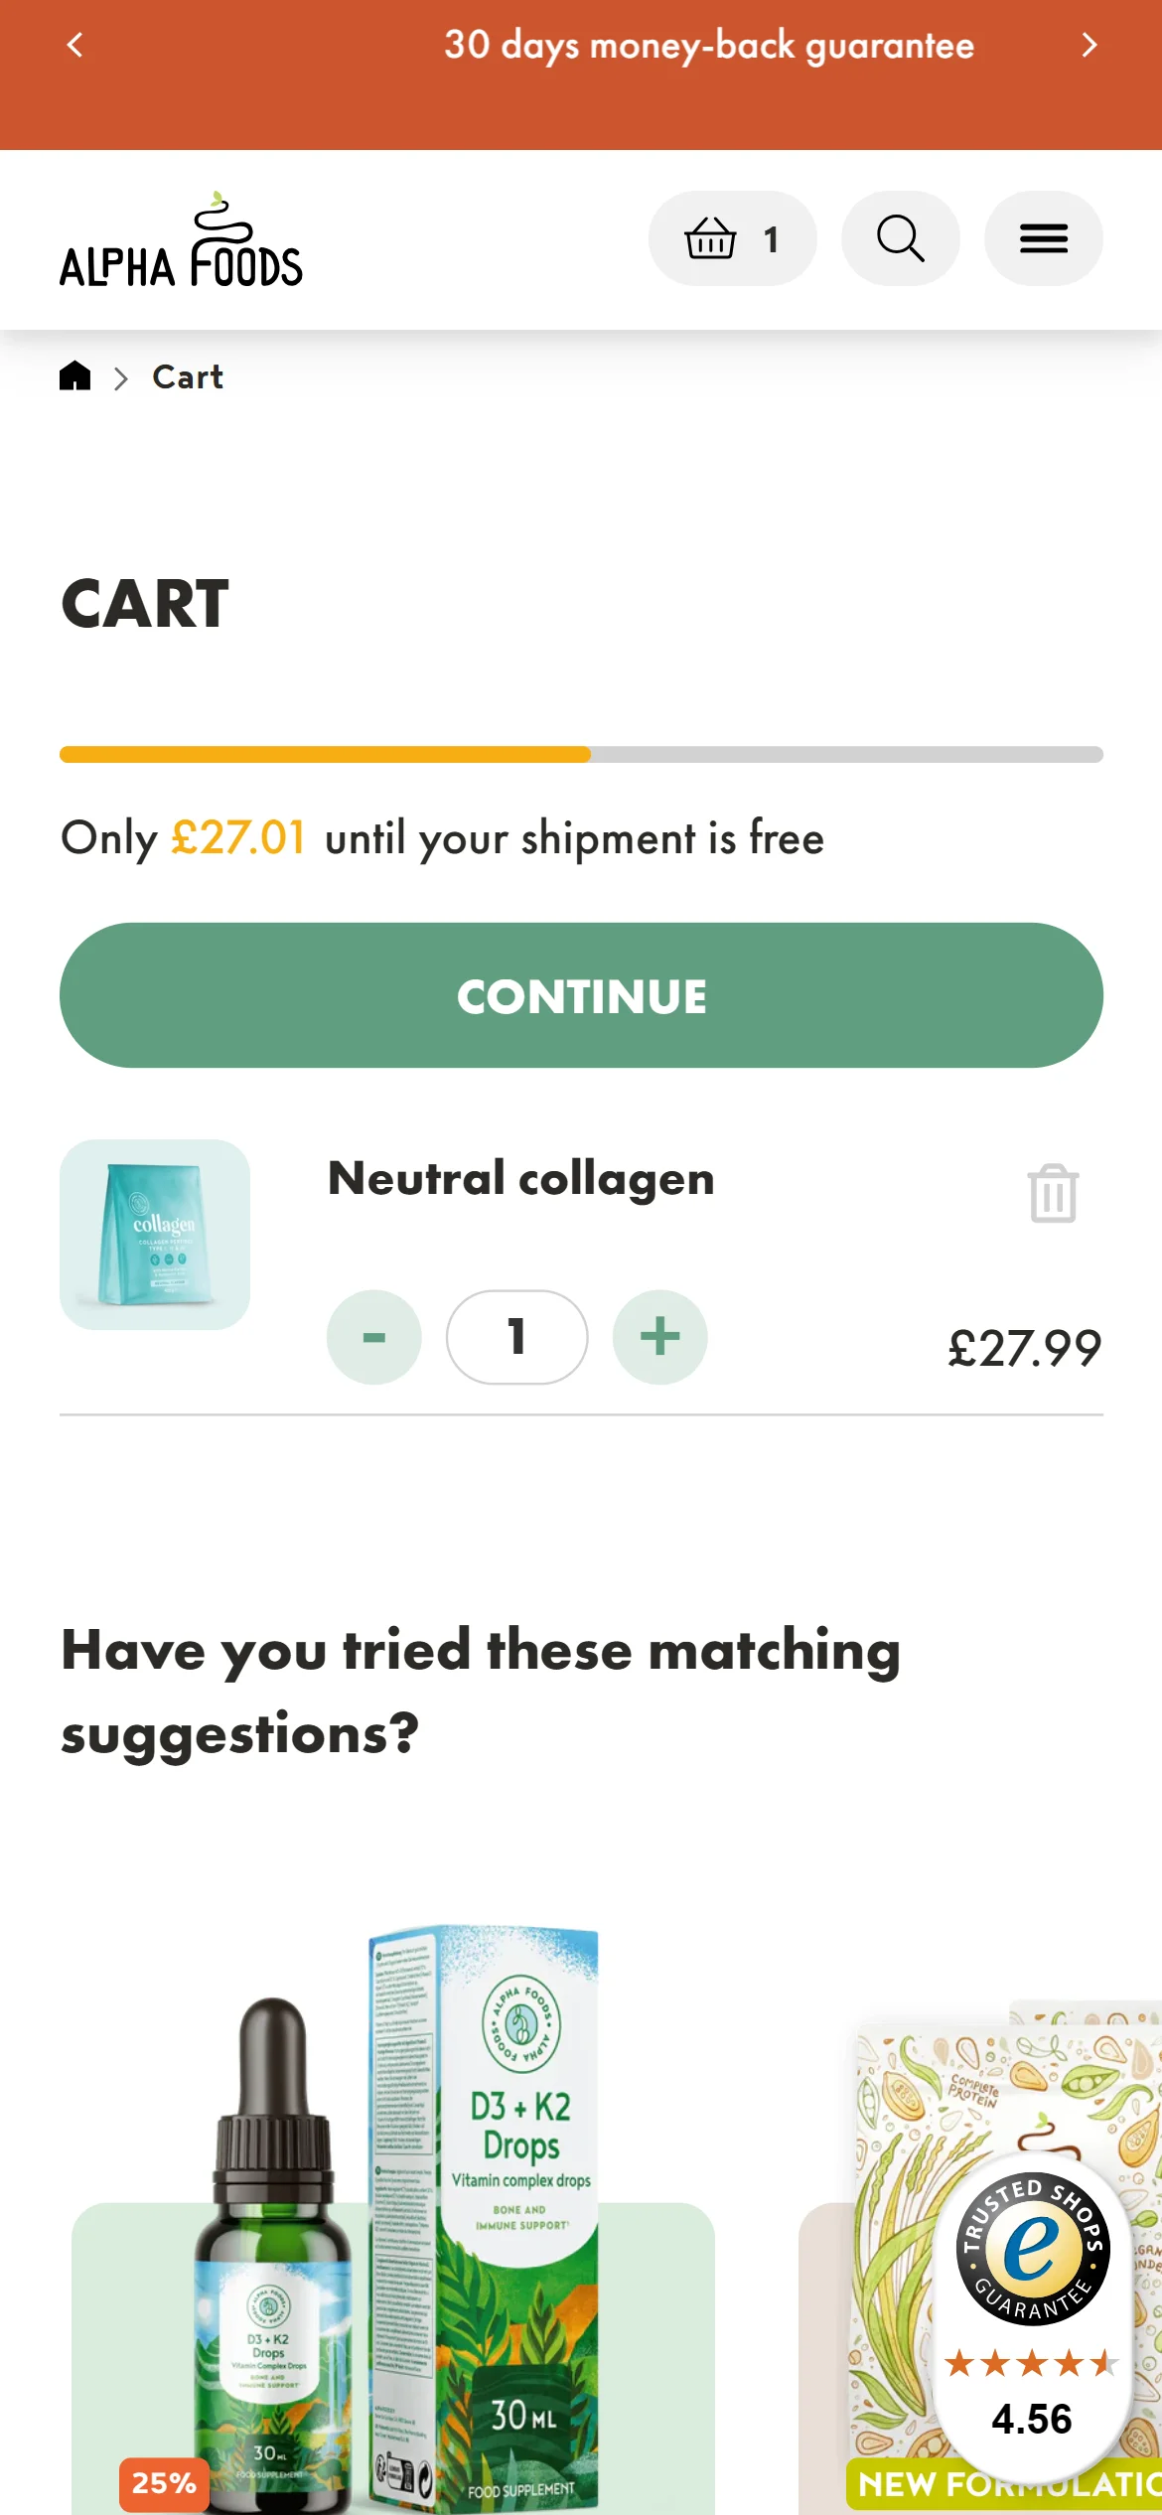
Task: Go to home via breadcrumb house icon
Action: 75,376
